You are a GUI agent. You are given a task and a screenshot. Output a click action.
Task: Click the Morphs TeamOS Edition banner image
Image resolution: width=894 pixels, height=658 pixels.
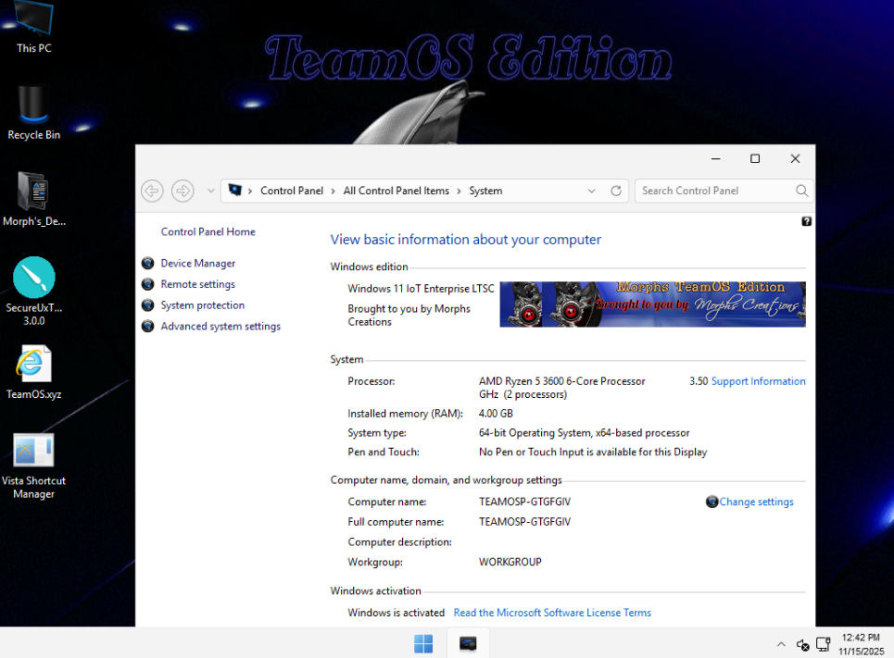(652, 304)
